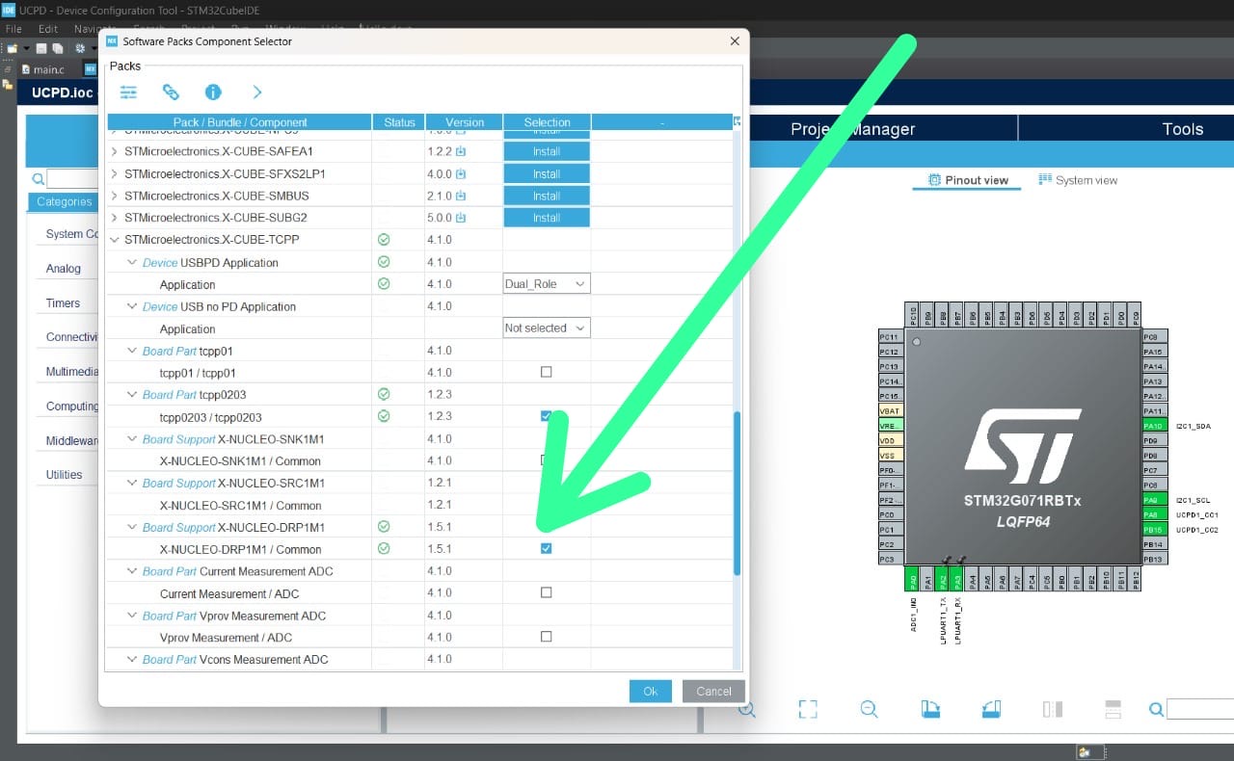Screen dimensions: 1234x761
Task: Zoom in on the pinout diagram
Action: tap(747, 708)
